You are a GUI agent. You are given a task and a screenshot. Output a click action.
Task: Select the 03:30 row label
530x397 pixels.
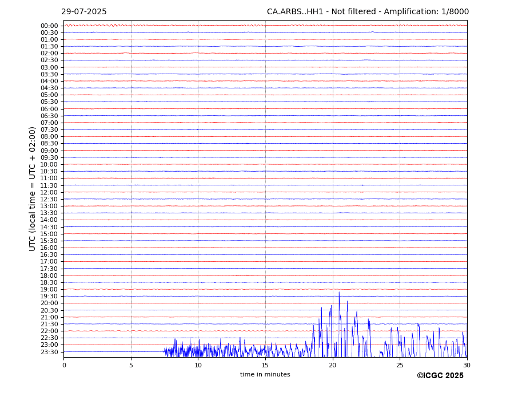coord(49,74)
